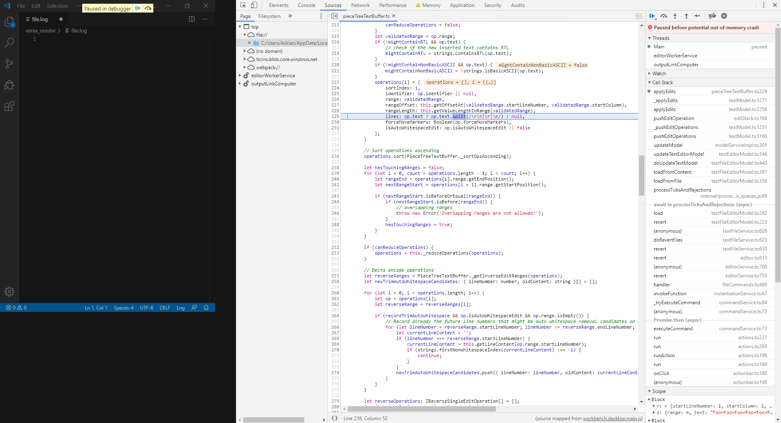This screenshot has height=423, width=781.
Task: Open device toolbar emulation mode
Action: (x=253, y=5)
